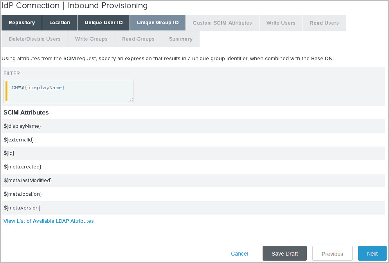Jump to the Summary tab
Screen dimensions: 389x263
(180, 39)
